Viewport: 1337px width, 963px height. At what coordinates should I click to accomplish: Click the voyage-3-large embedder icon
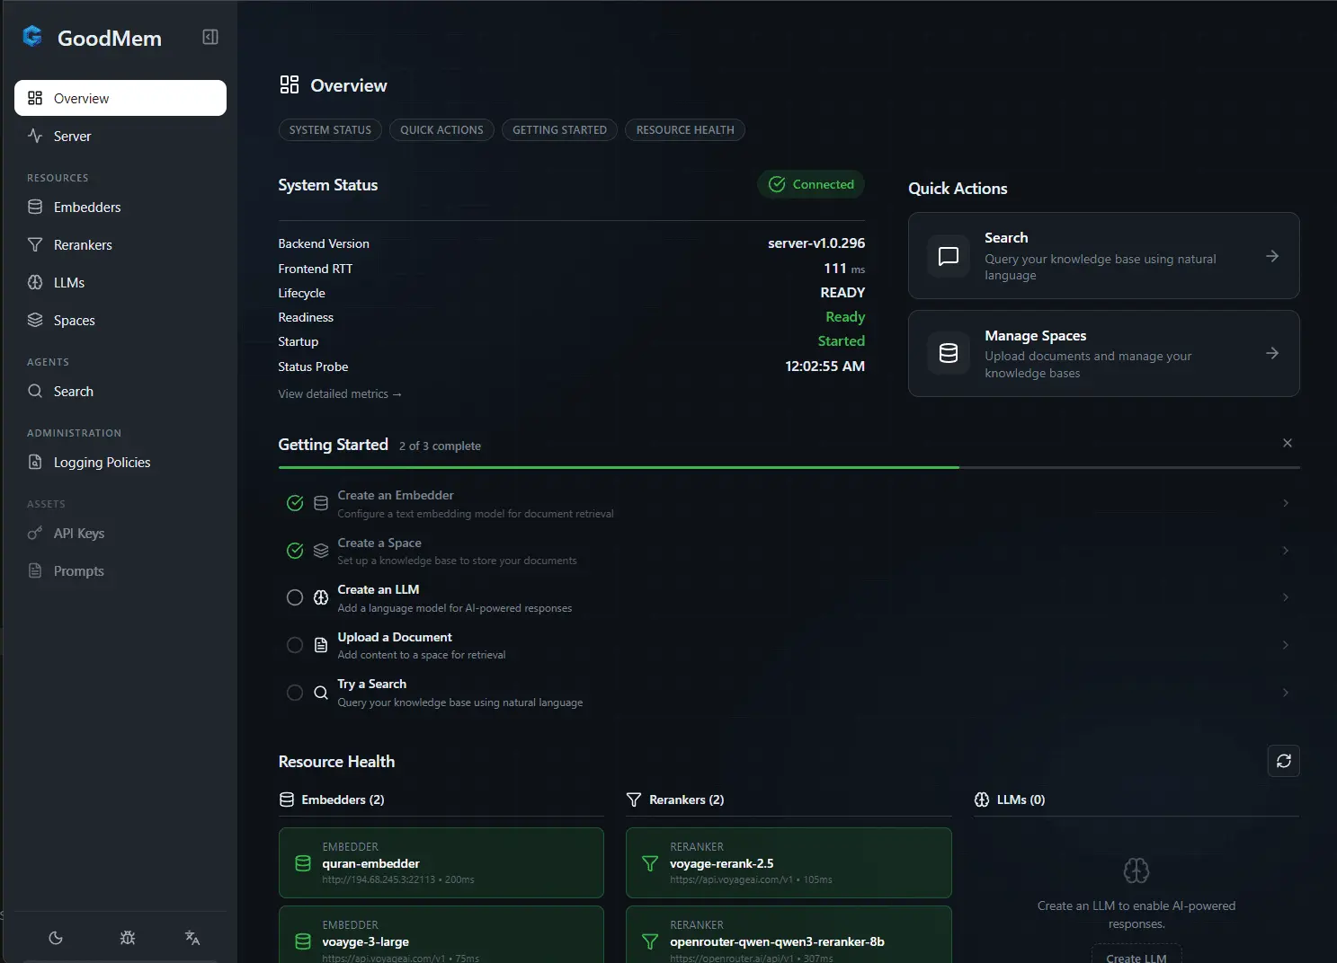click(x=303, y=941)
